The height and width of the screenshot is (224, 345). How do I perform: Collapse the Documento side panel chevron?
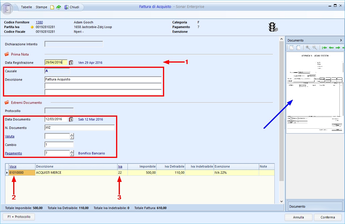[x=341, y=40]
